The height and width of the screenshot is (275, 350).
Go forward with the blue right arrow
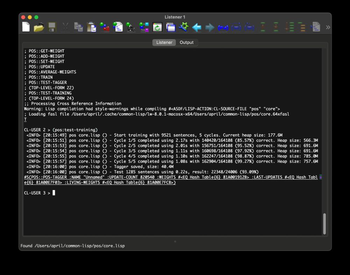(x=210, y=27)
